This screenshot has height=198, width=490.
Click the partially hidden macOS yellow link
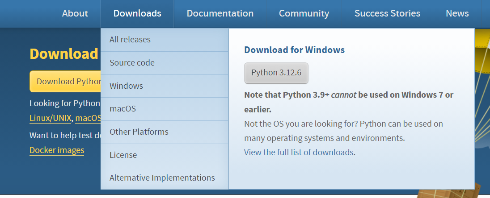coord(88,118)
